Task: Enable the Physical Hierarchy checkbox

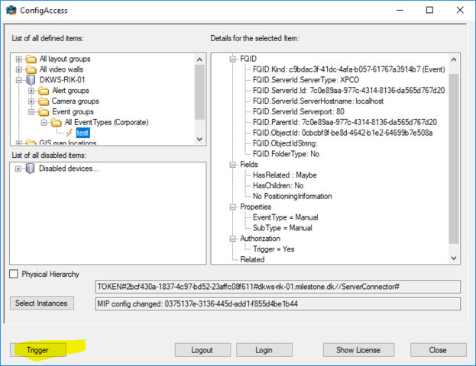Action: 14,274
